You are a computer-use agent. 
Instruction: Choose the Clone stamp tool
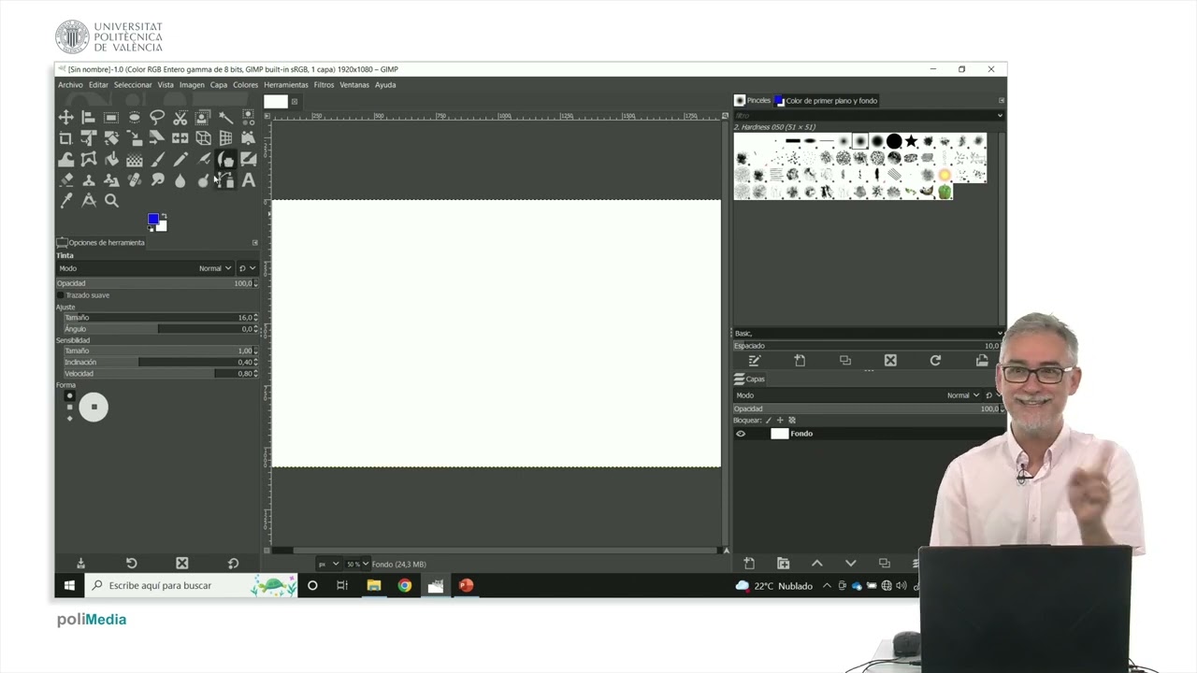(88, 179)
